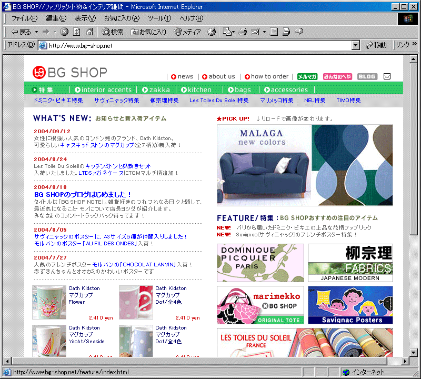Open the マリメッコ特集 link
The height and width of the screenshot is (379, 421).
click(277, 101)
